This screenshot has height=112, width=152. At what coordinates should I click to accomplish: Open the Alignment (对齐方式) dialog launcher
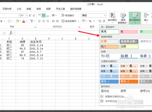[79, 27]
